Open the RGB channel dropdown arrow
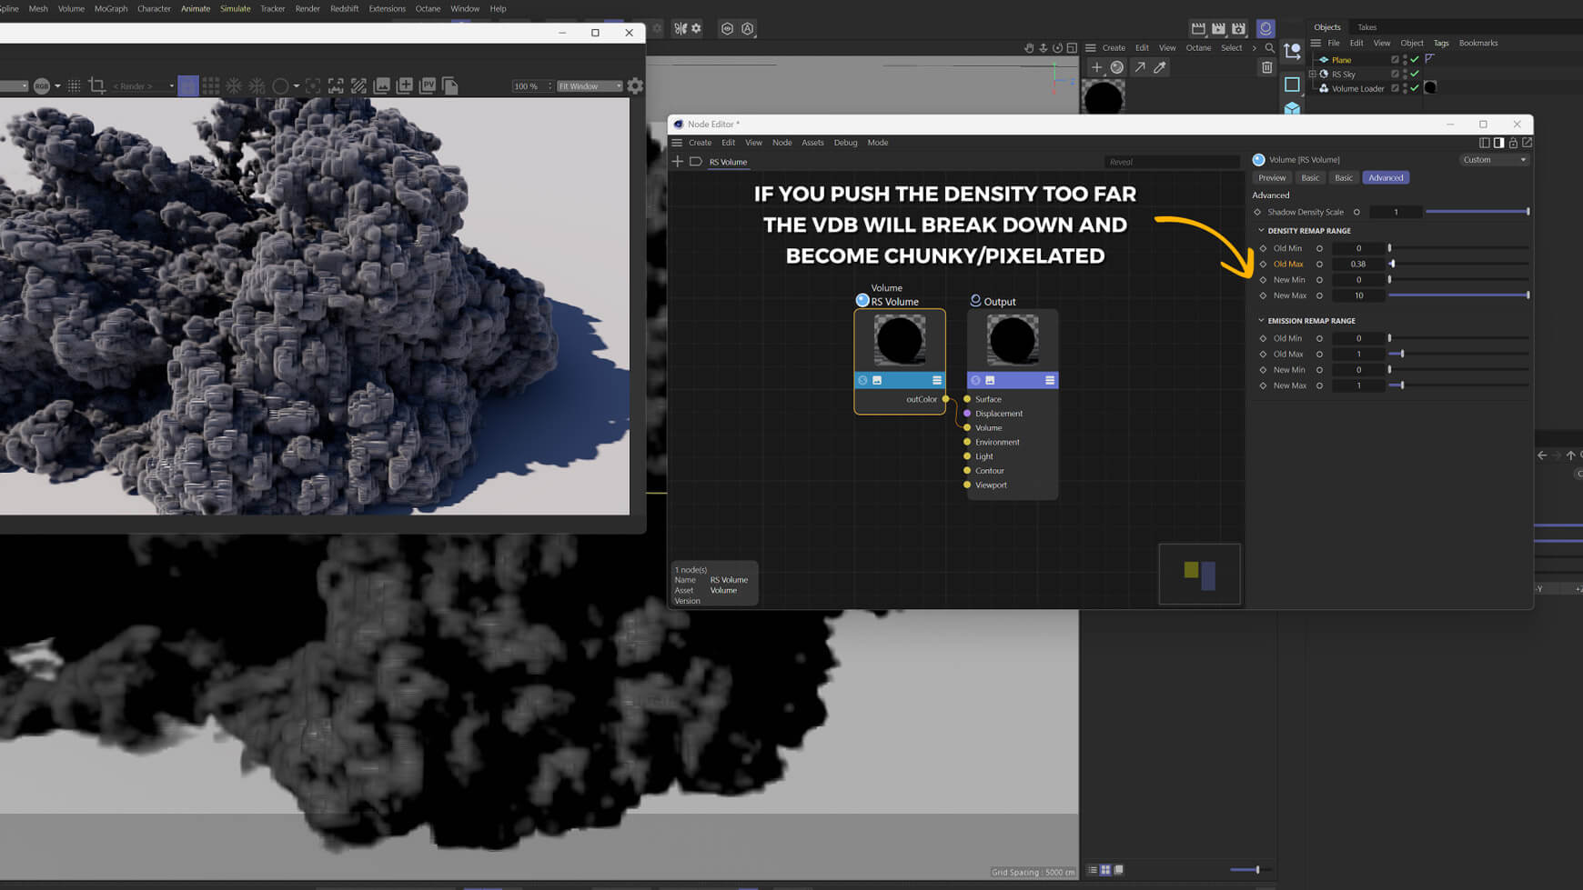The height and width of the screenshot is (890, 1583). 57,85
